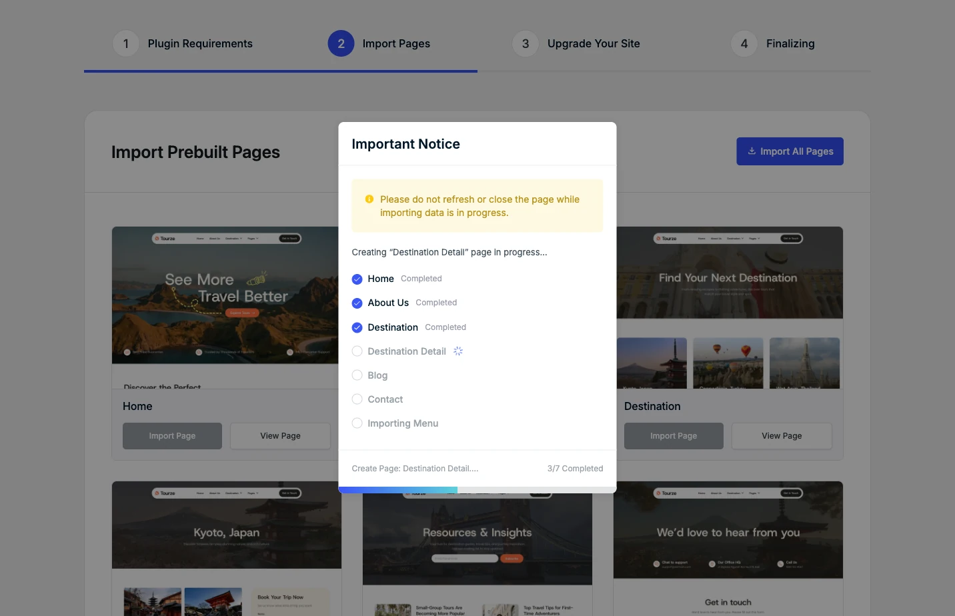Click the step 4 number circle
The image size is (955, 616).
[744, 44]
